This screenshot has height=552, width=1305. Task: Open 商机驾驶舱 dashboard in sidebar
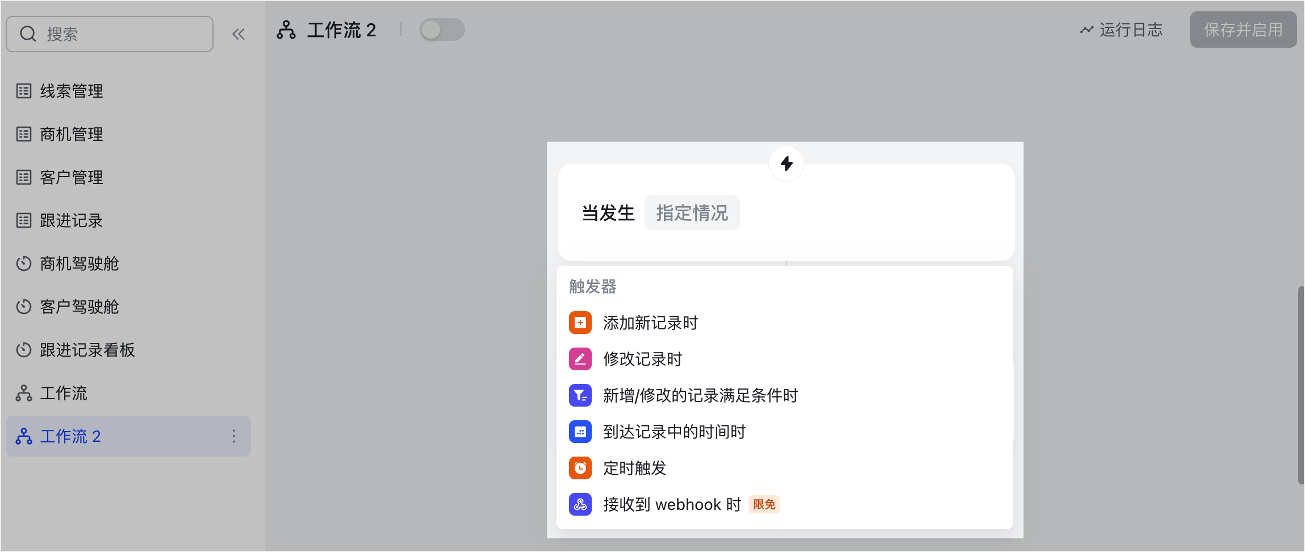[79, 264]
